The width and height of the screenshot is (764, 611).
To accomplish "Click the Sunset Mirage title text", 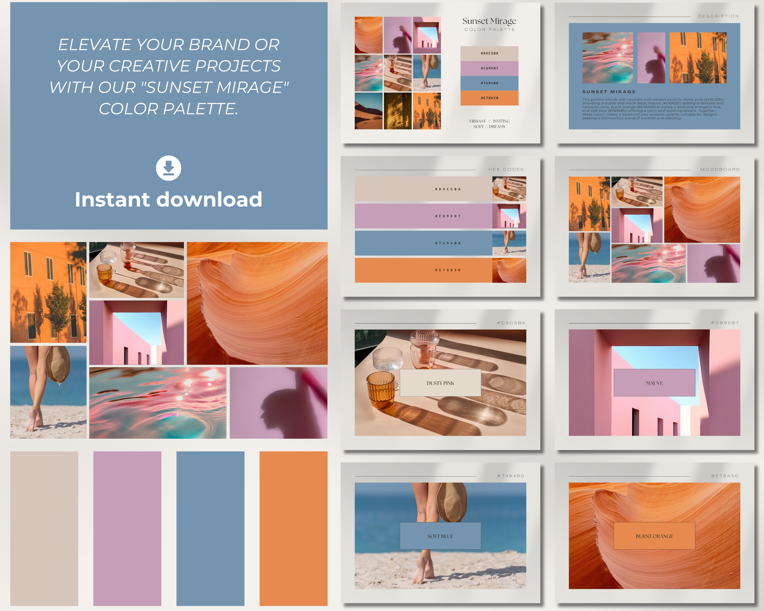I will [489, 21].
